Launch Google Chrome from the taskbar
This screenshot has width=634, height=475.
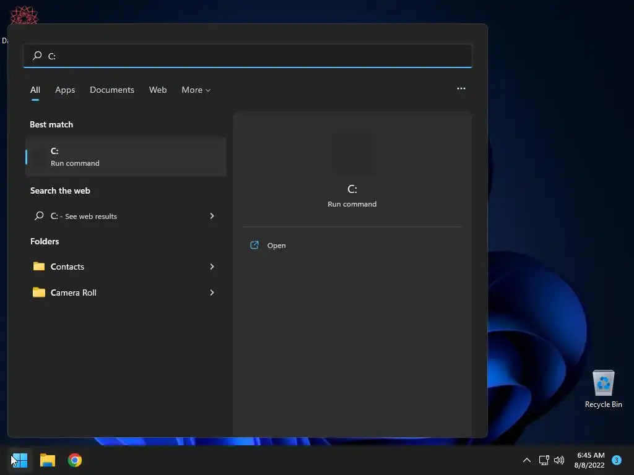(x=75, y=460)
